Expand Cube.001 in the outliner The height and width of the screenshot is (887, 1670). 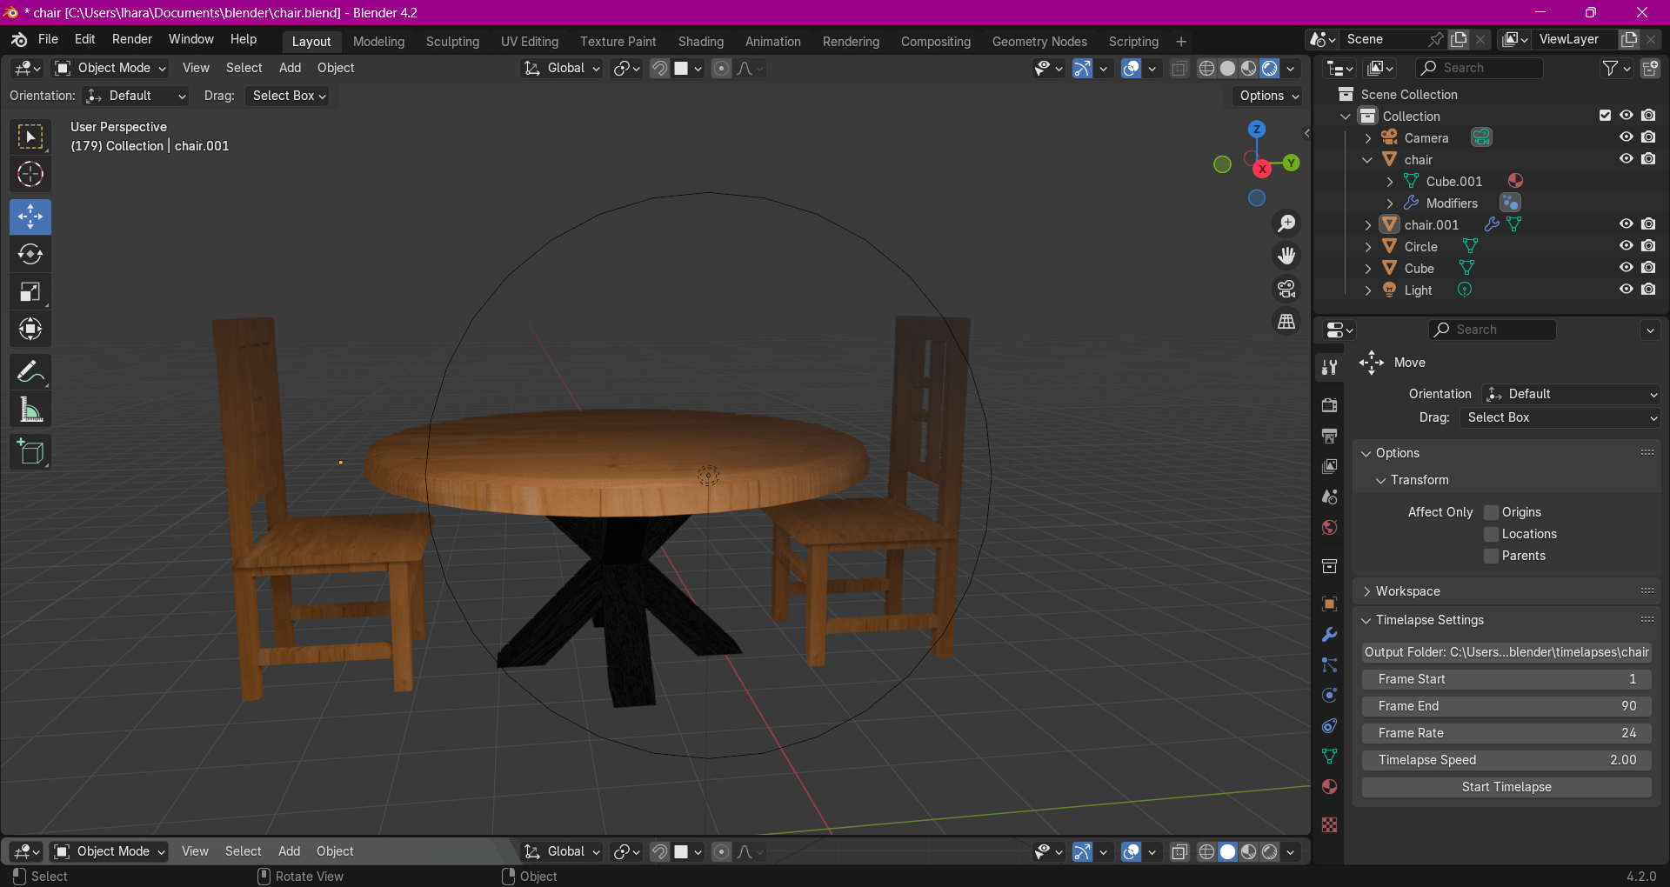[x=1389, y=182]
